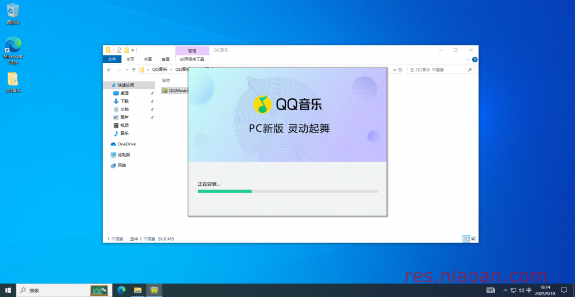This screenshot has height=297, width=575.
Task: Switch to details view in Explorer status bar
Action: 466,239
